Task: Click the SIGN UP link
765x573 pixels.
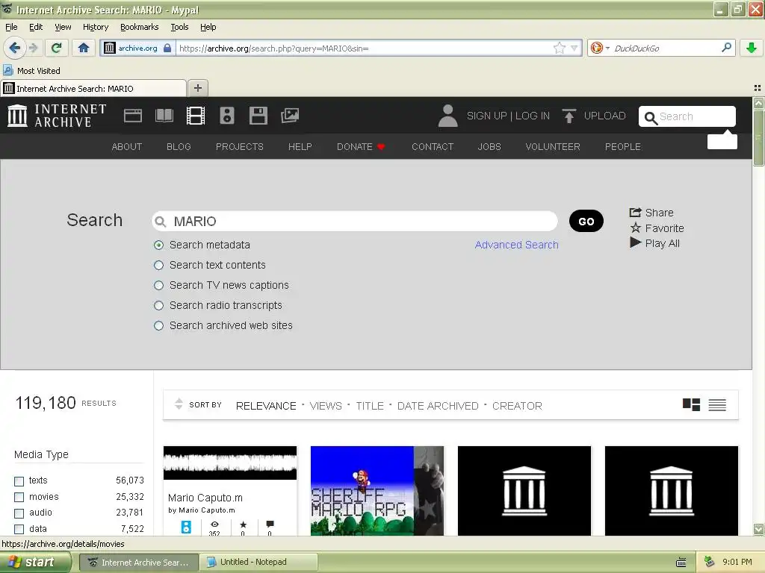Action: coord(486,116)
